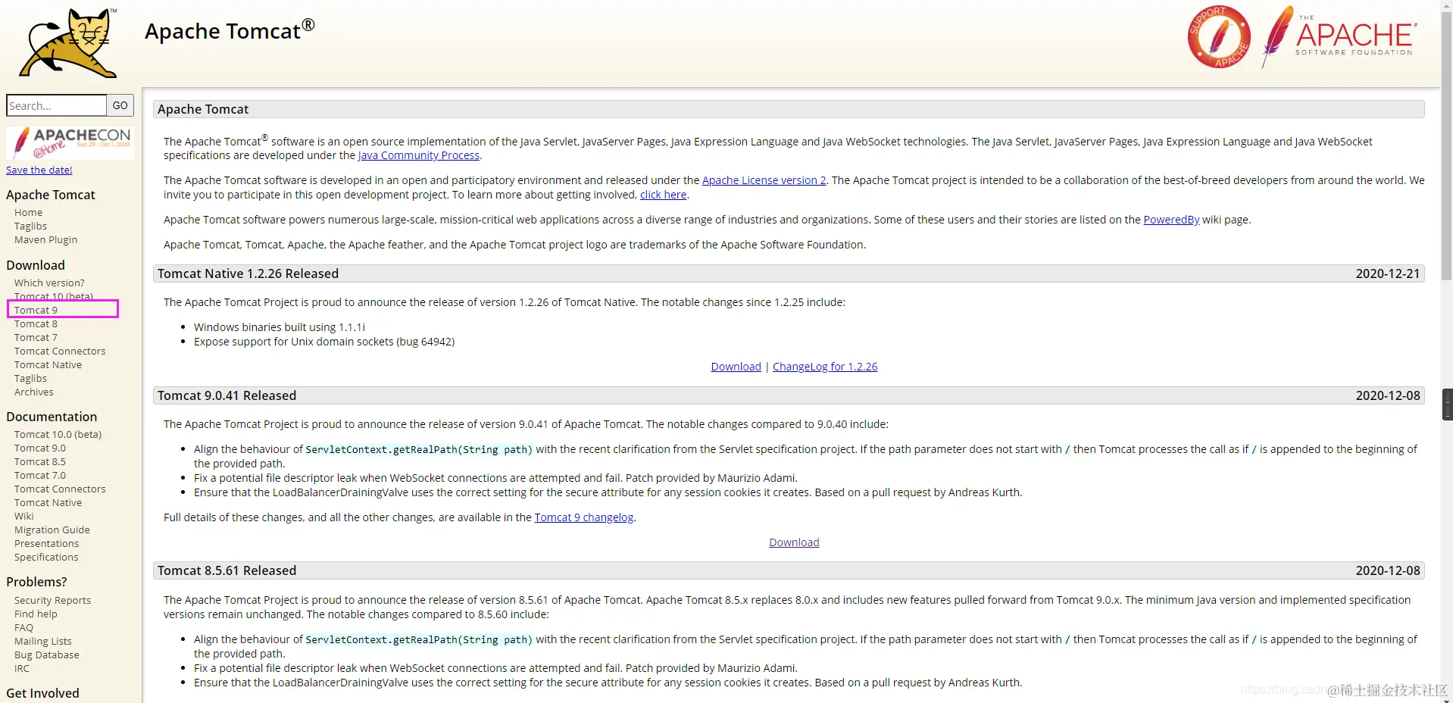The width and height of the screenshot is (1453, 703).
Task: Click the Tomcat cat logo
Action: click(68, 43)
